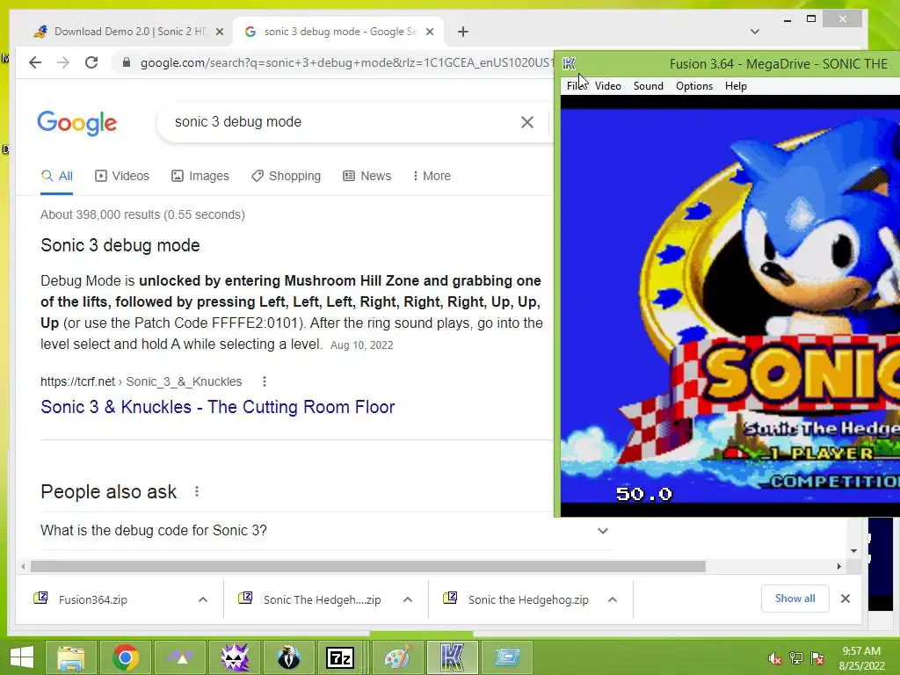Open Fusion's Help menu
Viewport: 900px width, 675px height.
[x=736, y=86]
